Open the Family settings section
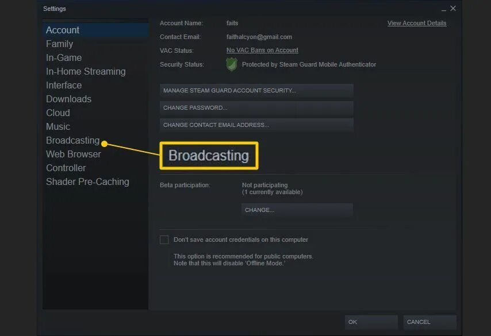This screenshot has width=491, height=336. tap(59, 44)
